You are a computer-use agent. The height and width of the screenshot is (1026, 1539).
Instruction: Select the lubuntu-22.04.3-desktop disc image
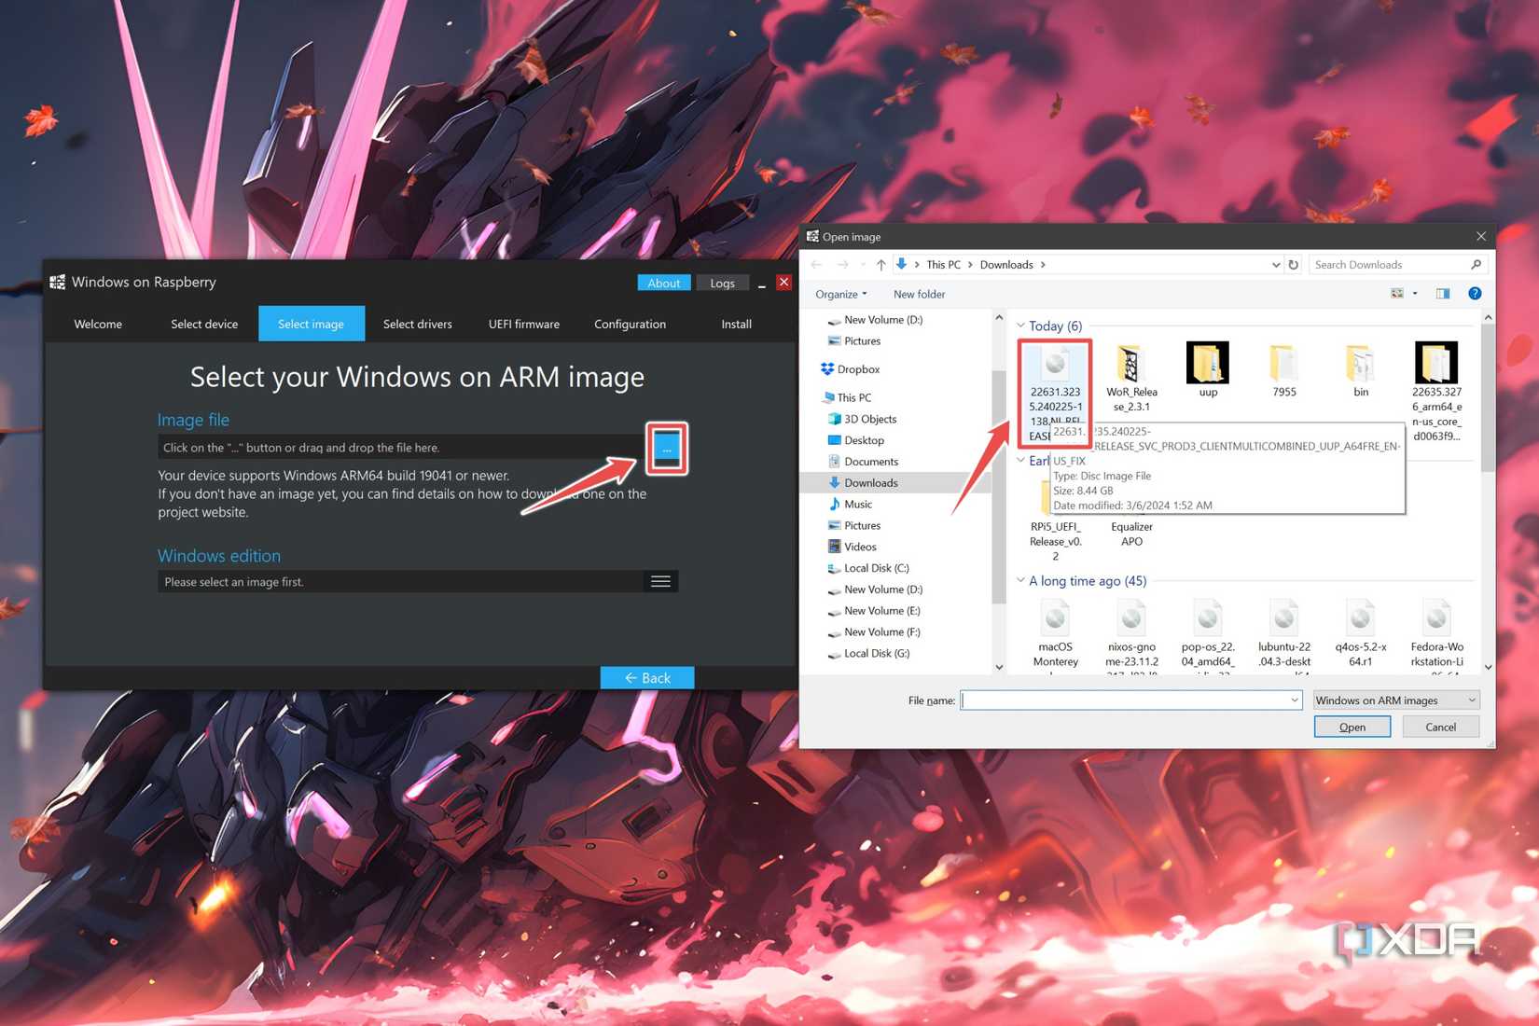tap(1284, 634)
